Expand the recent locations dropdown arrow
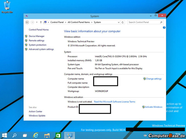The height and width of the screenshot is (139, 186). point(37,22)
